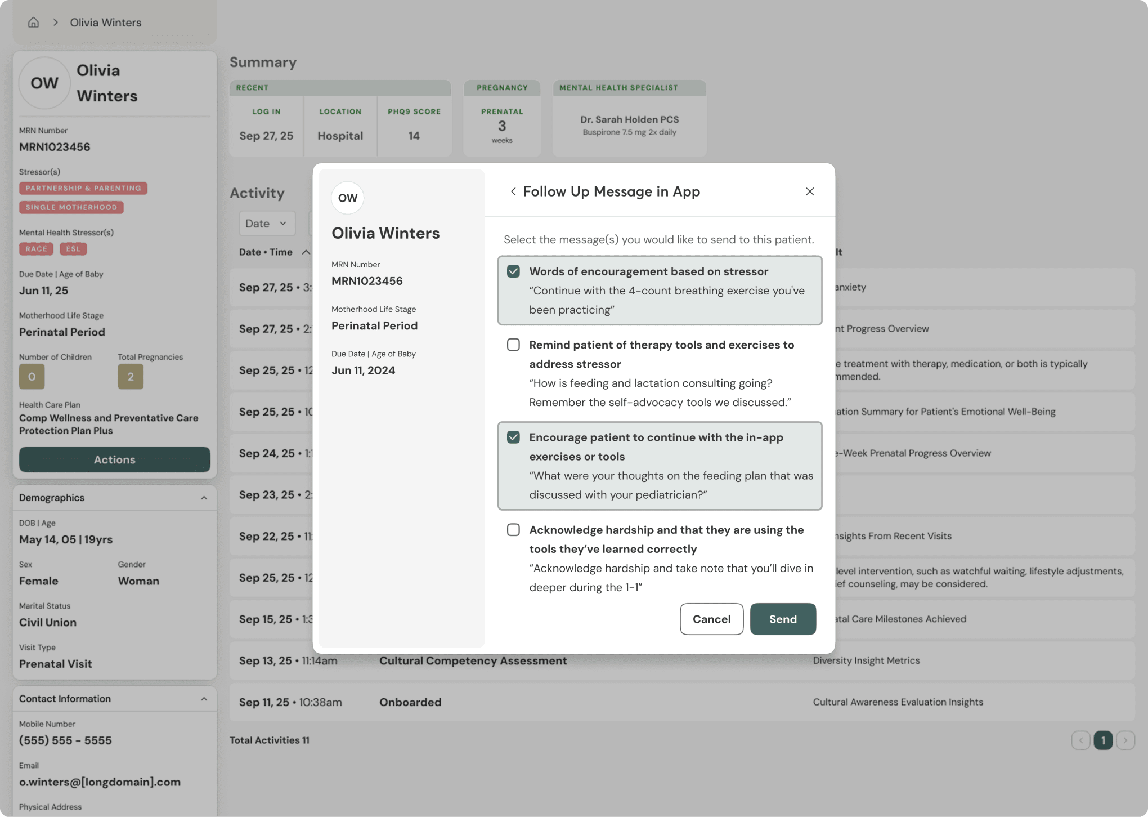Click the previous page pagination arrow
The height and width of the screenshot is (817, 1148).
[x=1080, y=740]
